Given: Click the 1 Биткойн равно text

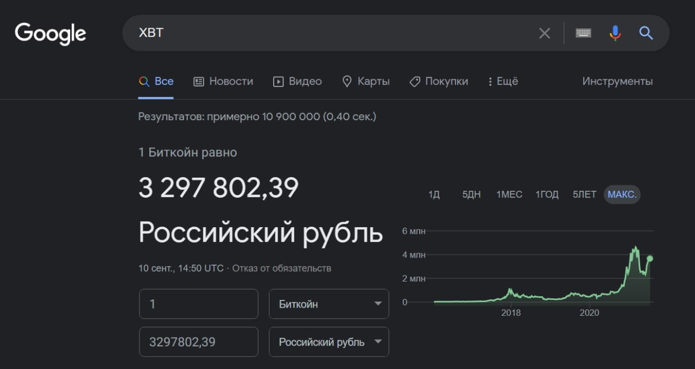Looking at the screenshot, I should [188, 153].
